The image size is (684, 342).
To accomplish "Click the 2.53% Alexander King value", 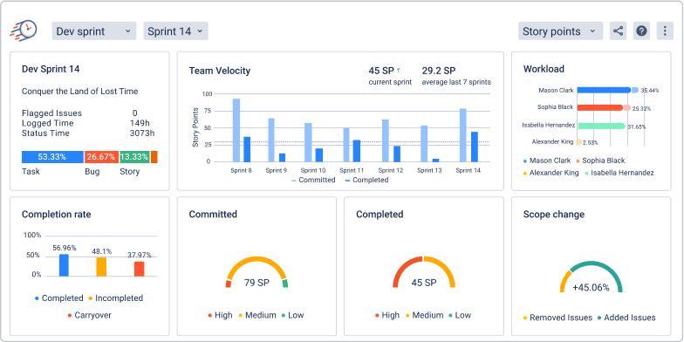I will tap(590, 143).
